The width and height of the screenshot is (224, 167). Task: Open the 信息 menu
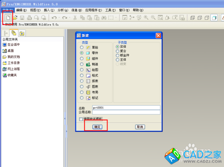pos(77,10)
